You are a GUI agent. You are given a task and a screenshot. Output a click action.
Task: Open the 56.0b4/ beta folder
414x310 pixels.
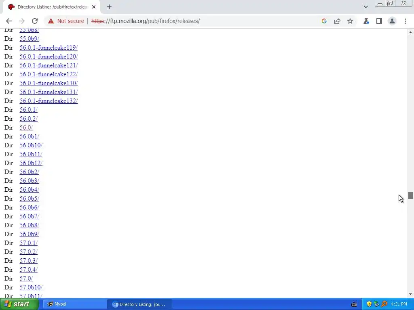pos(29,190)
